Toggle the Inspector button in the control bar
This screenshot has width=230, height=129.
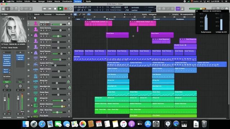tap(8, 9)
